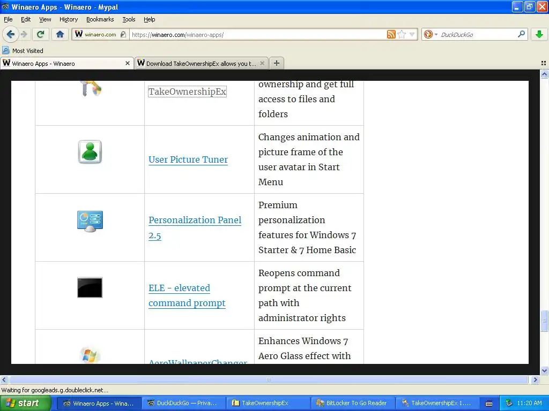Viewport: 549px width, 411px height.
Task: Click the Most Visited bookmarks icon
Action: pos(5,50)
